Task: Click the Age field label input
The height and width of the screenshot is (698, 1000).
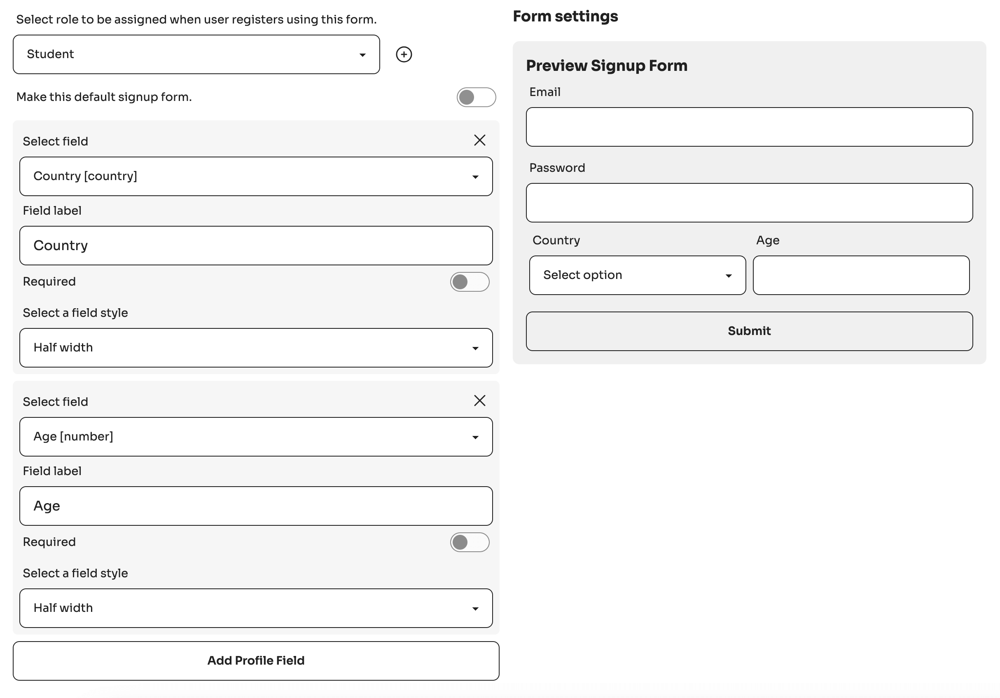Action: pos(256,506)
